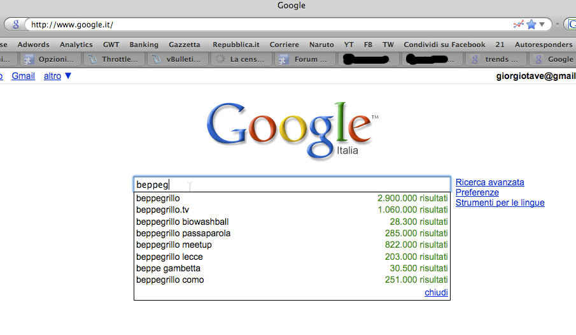The width and height of the screenshot is (576, 335).
Task: Switch to the Google tab
Action: pyautogui.click(x=553, y=59)
